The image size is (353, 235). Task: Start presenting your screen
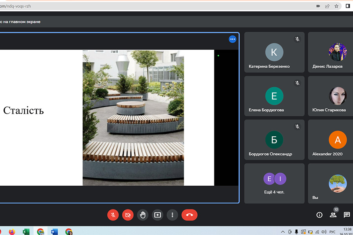(158, 215)
